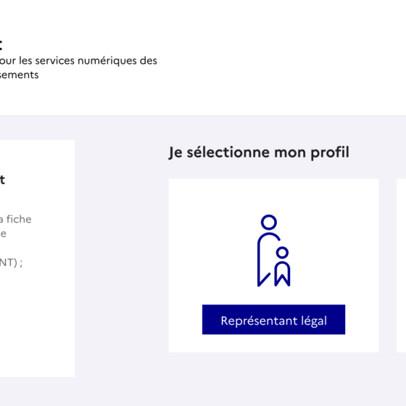Click the cut-off site title colon at top
The width and height of the screenshot is (406, 406).
pos(1,45)
